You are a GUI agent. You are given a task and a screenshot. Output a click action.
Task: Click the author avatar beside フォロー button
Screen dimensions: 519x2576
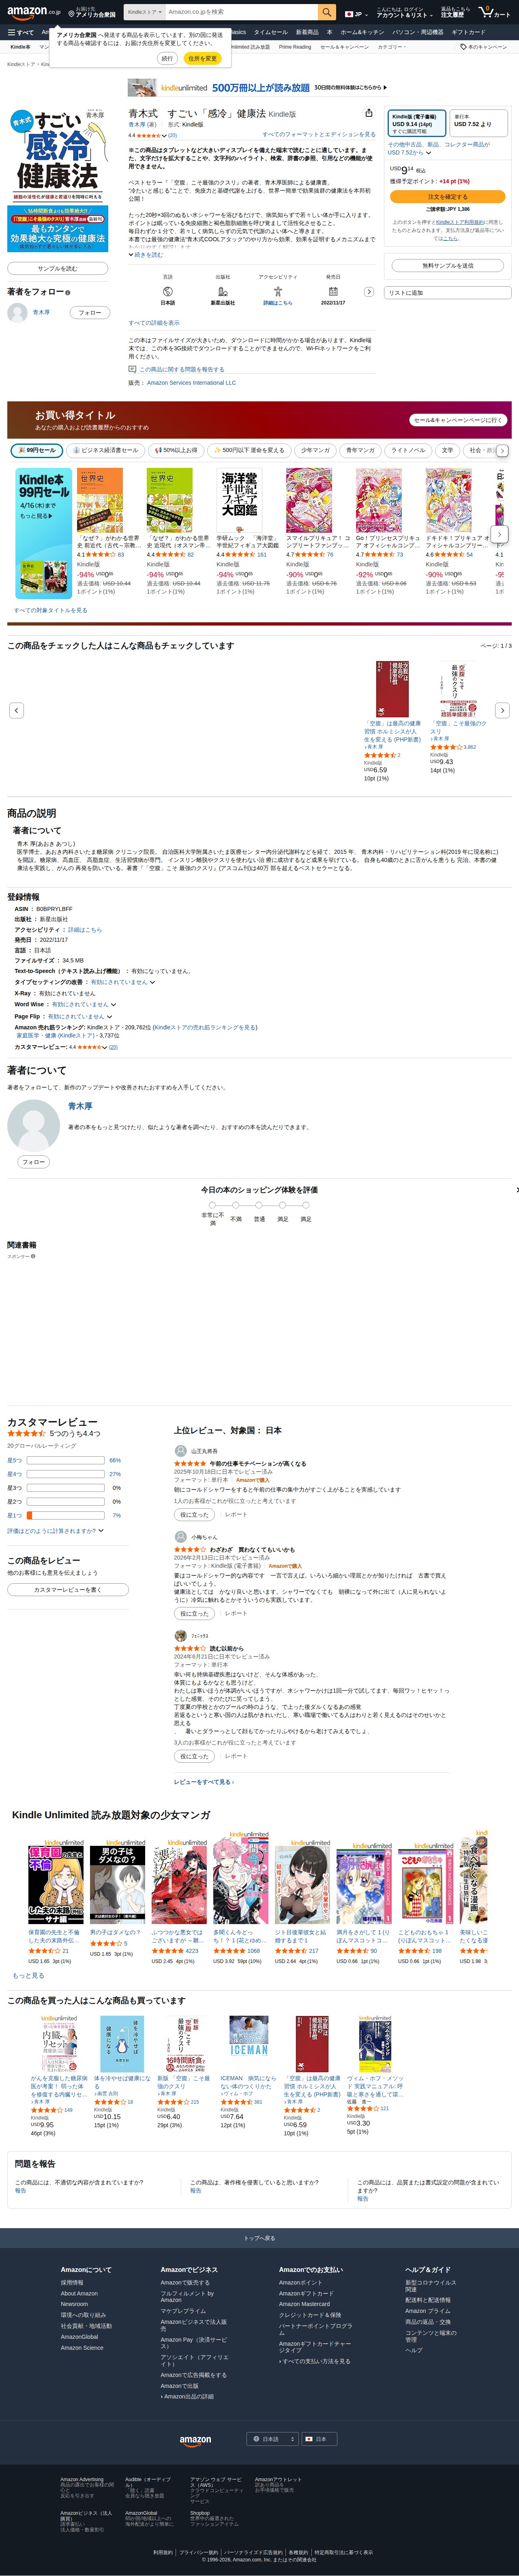[17, 313]
